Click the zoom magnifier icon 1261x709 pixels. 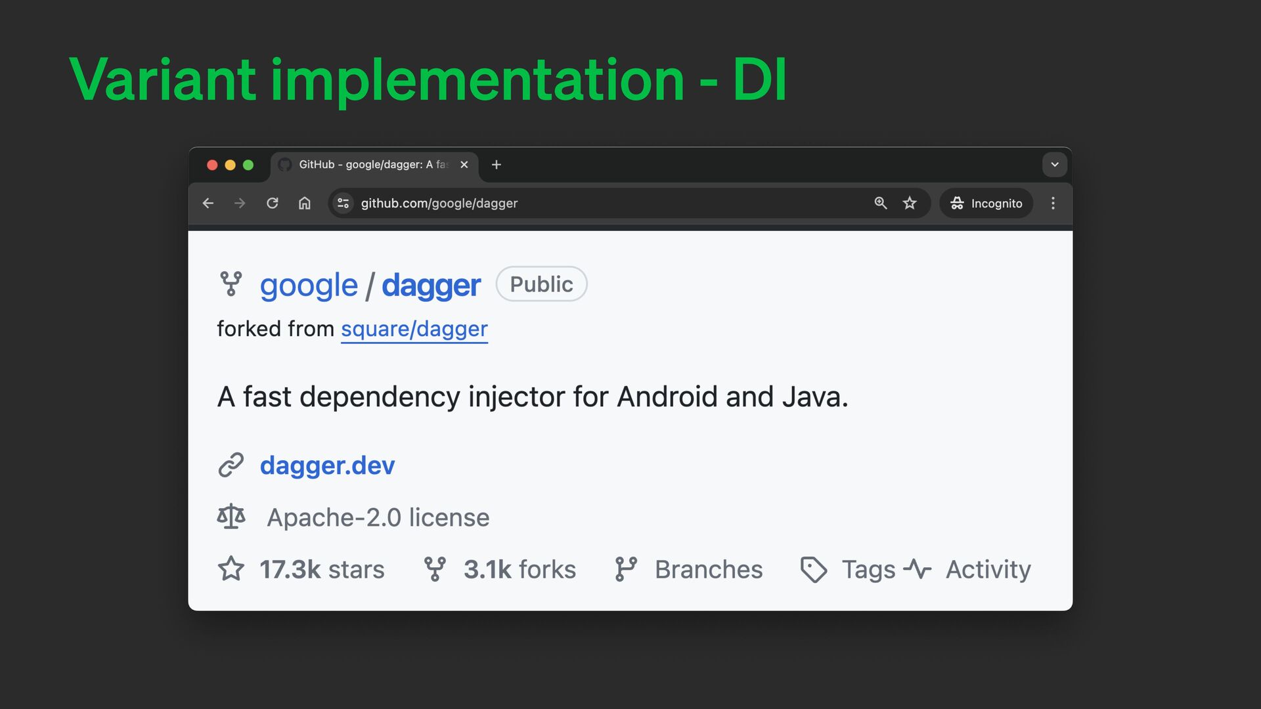[x=881, y=204]
